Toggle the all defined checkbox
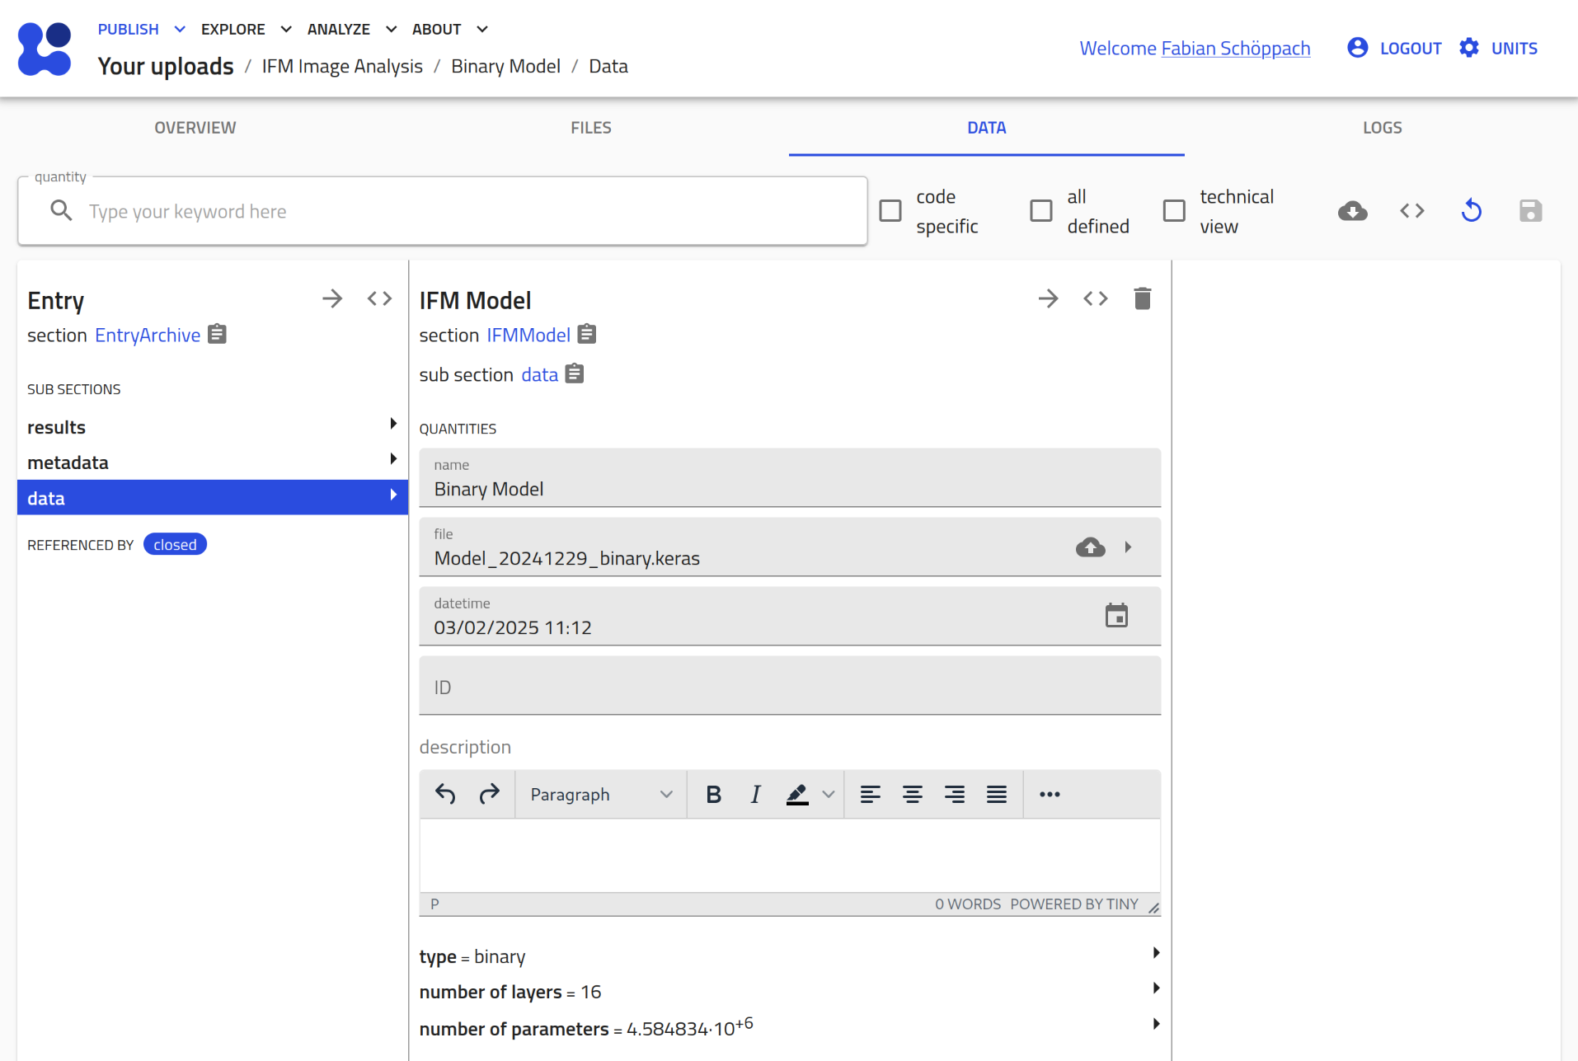Screen dimensions: 1578x1061 (x=1041, y=211)
